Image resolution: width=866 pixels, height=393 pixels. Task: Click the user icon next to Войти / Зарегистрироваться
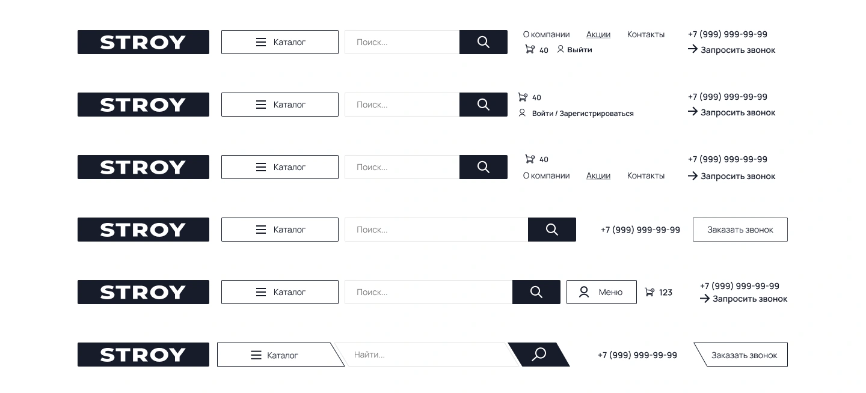pos(522,113)
